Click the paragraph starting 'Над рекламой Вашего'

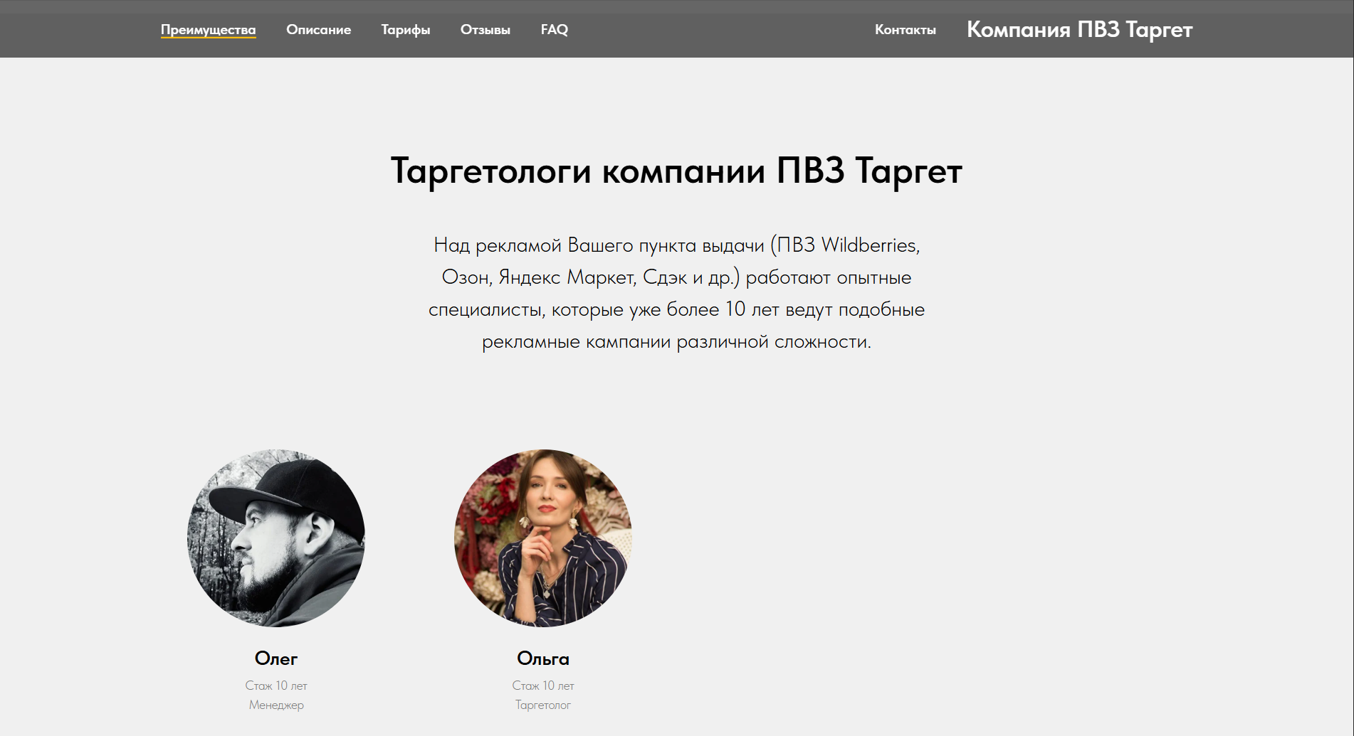[676, 293]
